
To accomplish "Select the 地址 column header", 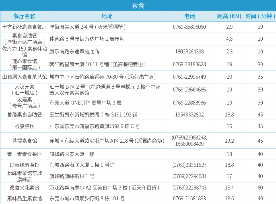I will (107, 16).
